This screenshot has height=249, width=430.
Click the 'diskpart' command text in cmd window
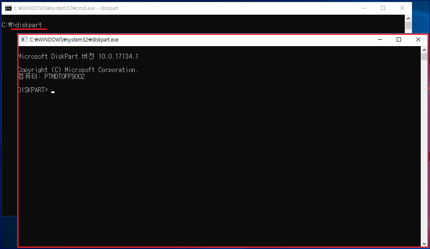(29, 25)
